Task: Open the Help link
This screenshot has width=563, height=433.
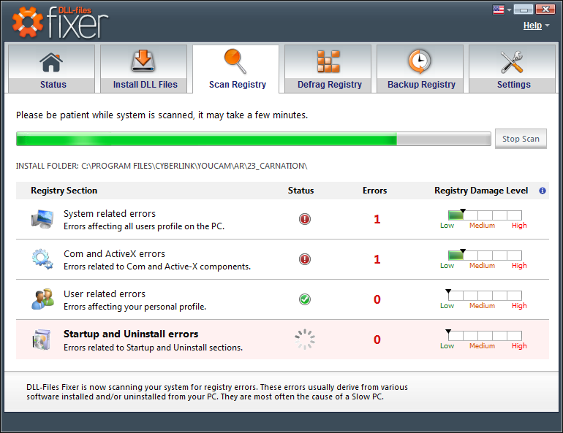Action: tap(532, 26)
